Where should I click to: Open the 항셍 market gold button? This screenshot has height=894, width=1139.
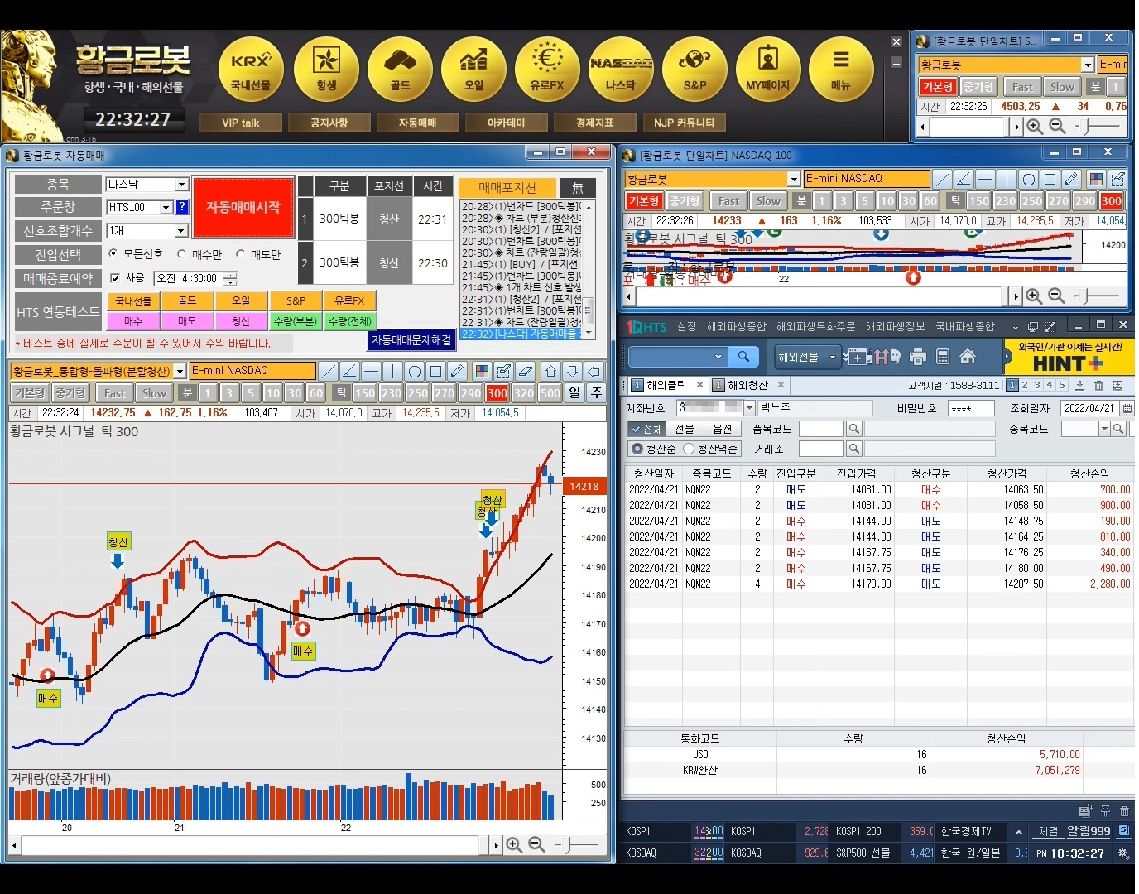pos(326,70)
